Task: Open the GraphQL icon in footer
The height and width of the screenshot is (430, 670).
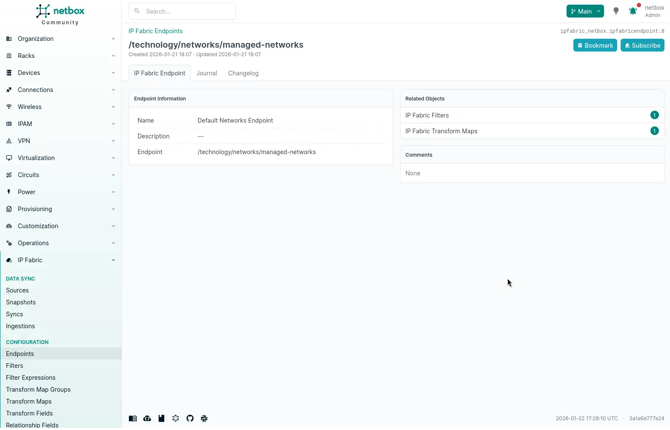Action: [x=176, y=419]
